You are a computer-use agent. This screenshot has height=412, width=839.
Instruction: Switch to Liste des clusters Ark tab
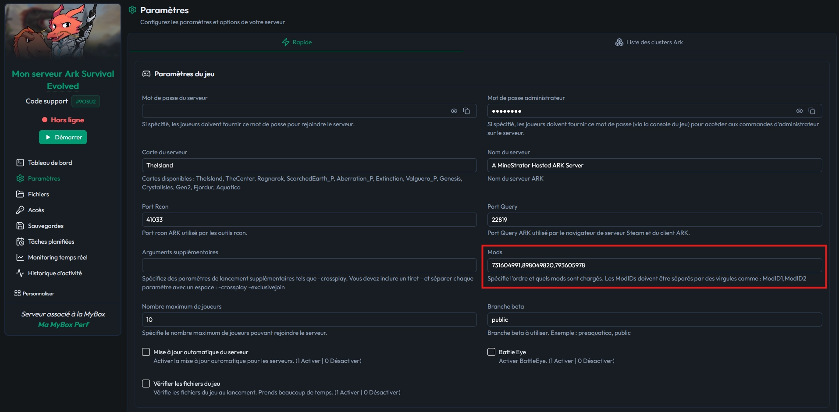pos(649,42)
